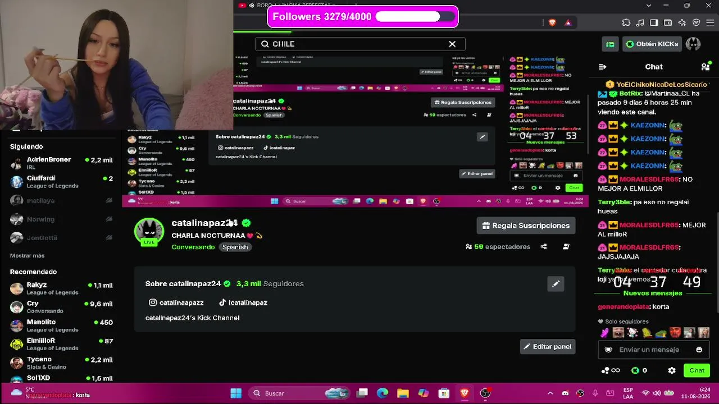Open AdrienBroner in the following list
The width and height of the screenshot is (719, 404).
click(61, 163)
